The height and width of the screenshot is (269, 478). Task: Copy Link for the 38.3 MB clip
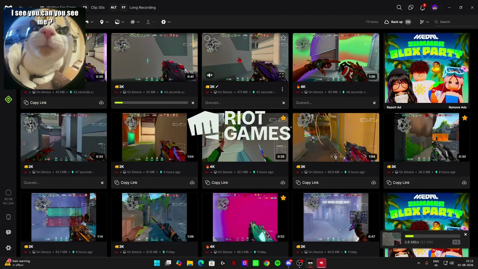coord(398,183)
